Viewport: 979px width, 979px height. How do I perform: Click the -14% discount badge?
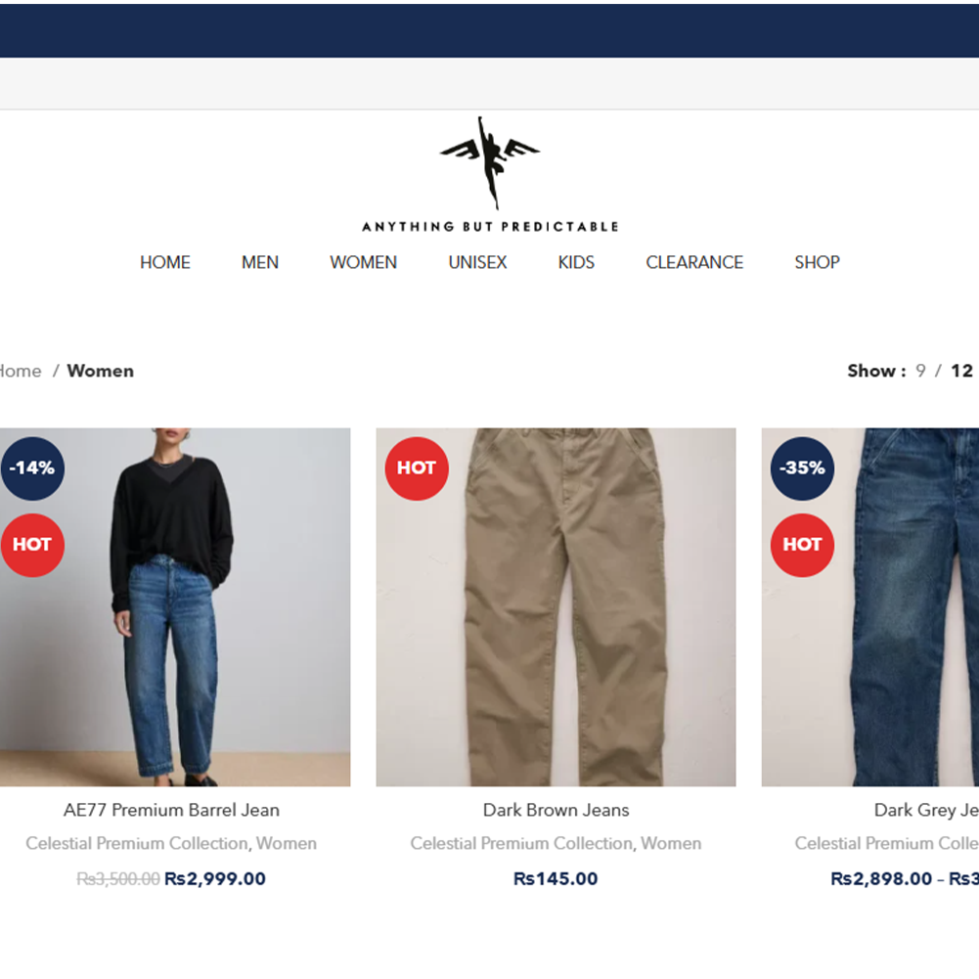click(x=32, y=468)
